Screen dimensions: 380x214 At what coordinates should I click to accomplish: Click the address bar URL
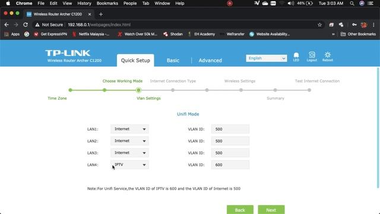99,25
